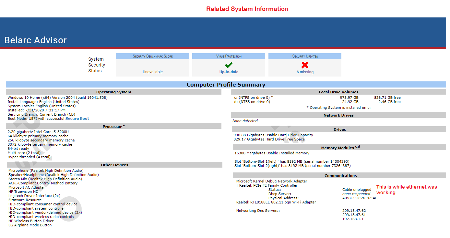Select the Realtek RTL8188EE Wi-Fi Adapter entry

[x=276, y=202]
